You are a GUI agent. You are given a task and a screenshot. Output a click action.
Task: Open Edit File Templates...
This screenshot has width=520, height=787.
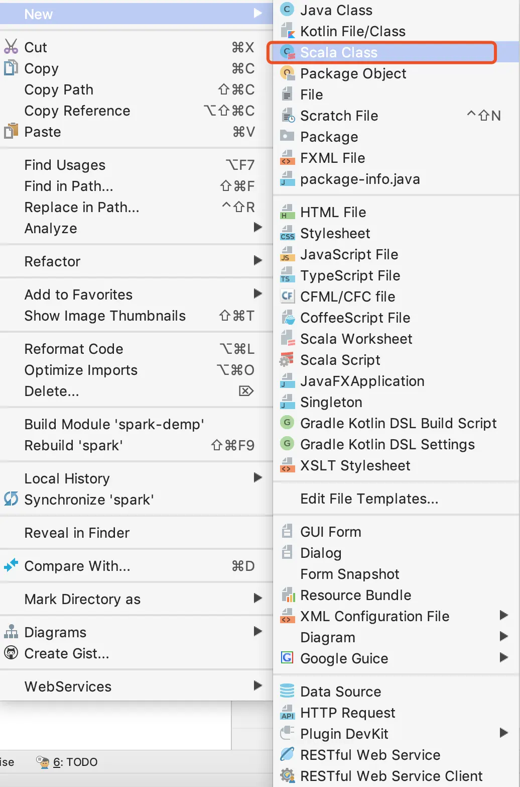tap(369, 499)
